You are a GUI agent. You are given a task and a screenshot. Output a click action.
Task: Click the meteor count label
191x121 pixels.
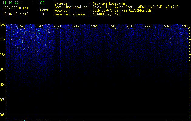click(43, 9)
